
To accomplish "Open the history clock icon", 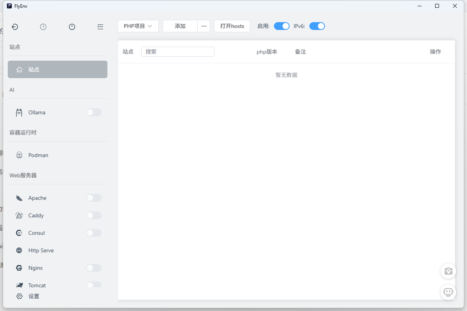I will tap(43, 27).
